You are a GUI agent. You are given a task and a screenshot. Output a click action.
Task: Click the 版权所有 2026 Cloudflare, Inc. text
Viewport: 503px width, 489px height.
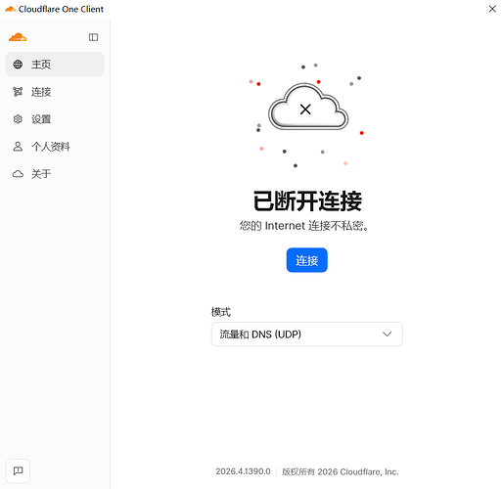(x=341, y=471)
